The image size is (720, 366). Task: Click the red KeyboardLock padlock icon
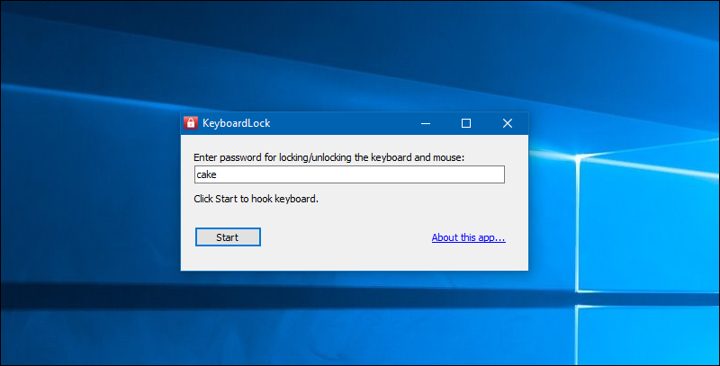pos(191,123)
